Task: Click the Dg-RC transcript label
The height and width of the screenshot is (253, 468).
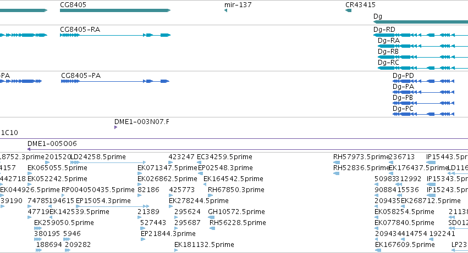Action: point(388,63)
